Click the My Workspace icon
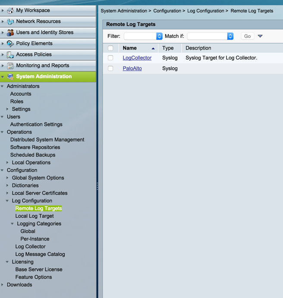Image resolution: width=283 pixels, height=298 pixels. point(10,10)
